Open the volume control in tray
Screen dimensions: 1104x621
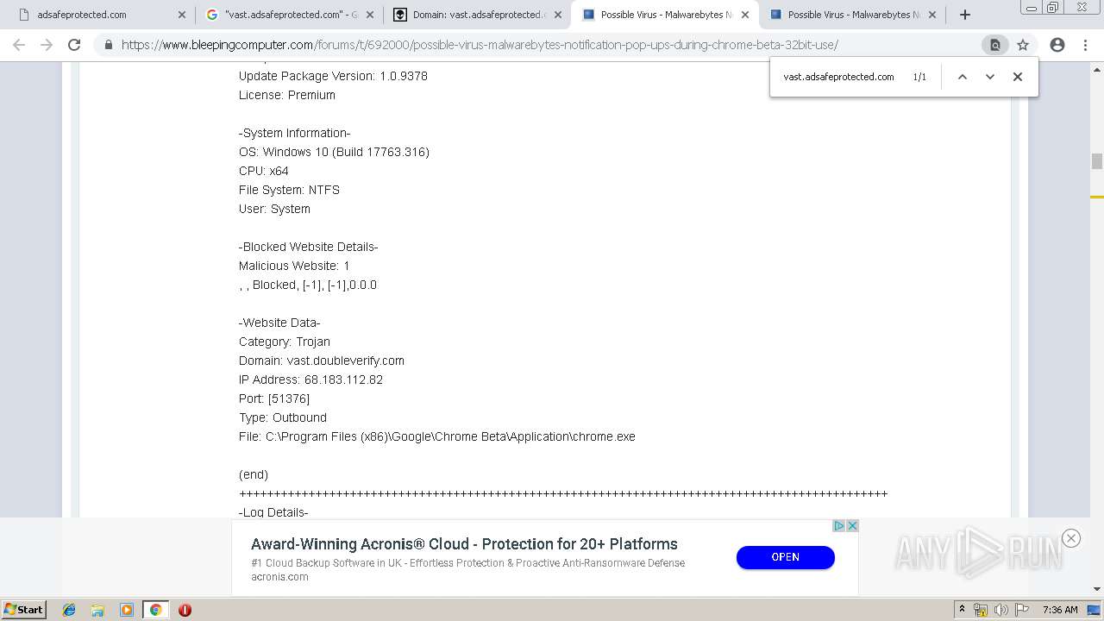click(x=1000, y=610)
